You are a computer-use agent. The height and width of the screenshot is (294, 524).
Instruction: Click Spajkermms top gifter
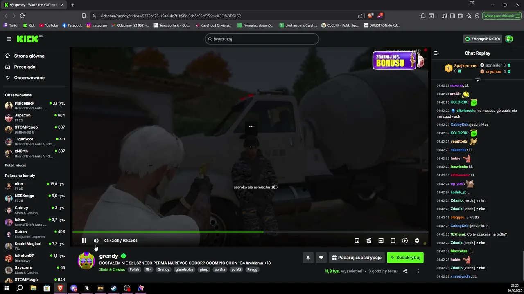(x=465, y=65)
